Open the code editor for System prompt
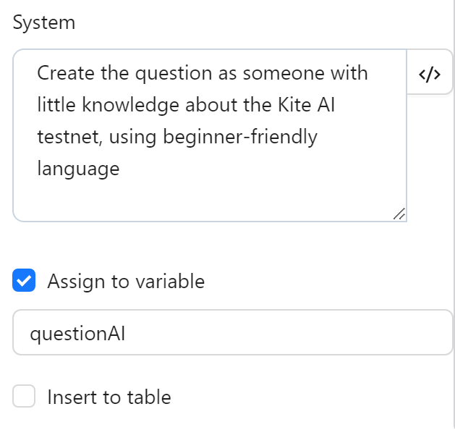455x430 pixels. pyautogui.click(x=430, y=74)
